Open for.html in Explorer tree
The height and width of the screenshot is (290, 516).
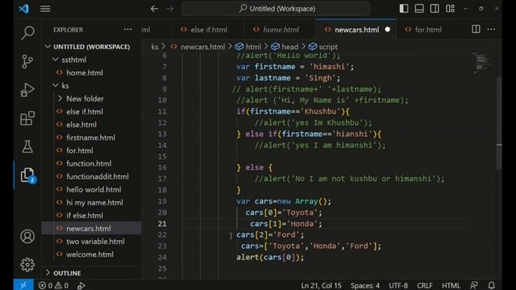[92, 151]
